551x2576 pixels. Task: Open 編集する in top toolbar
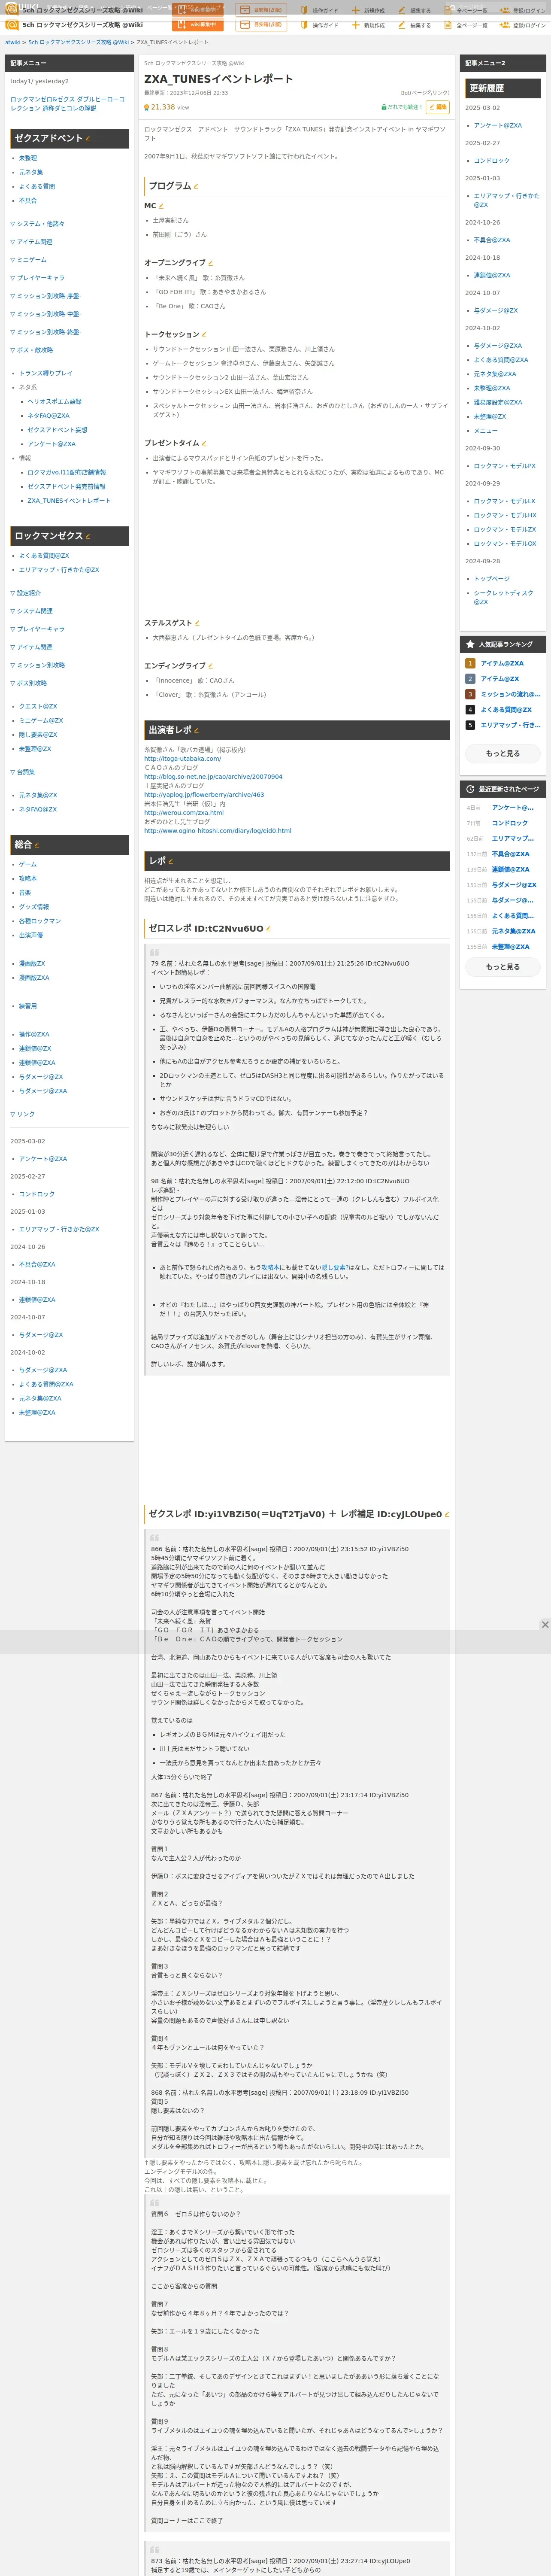[415, 25]
